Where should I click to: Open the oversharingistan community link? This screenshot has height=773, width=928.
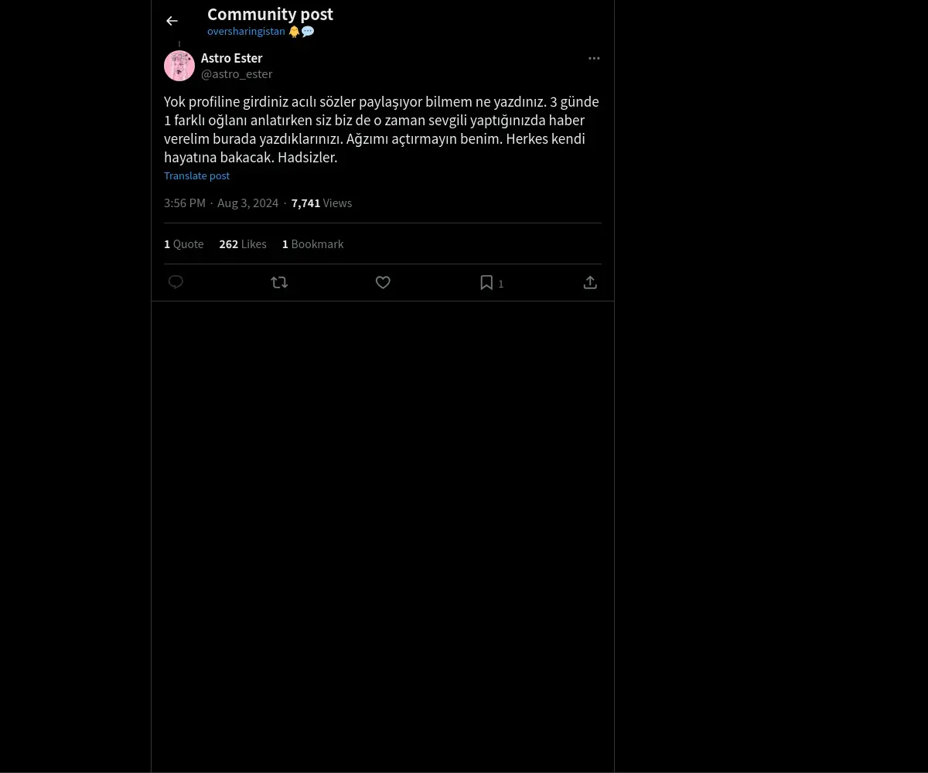246,32
